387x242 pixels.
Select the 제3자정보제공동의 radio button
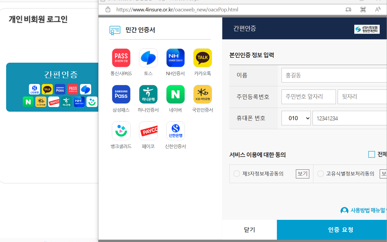tap(237, 174)
